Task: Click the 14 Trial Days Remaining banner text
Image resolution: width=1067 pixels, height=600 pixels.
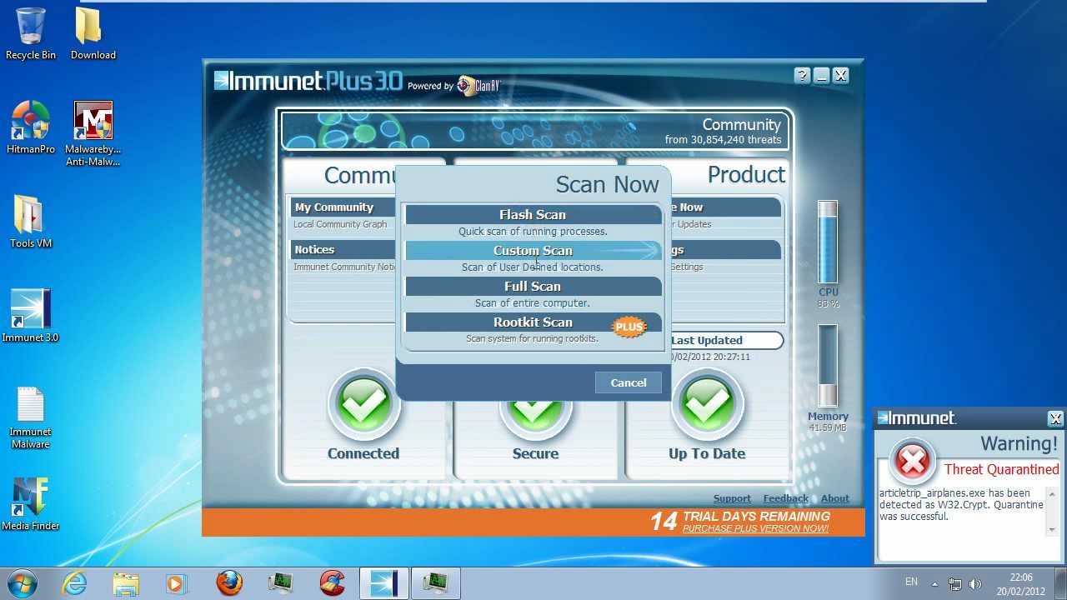Action: pos(740,520)
